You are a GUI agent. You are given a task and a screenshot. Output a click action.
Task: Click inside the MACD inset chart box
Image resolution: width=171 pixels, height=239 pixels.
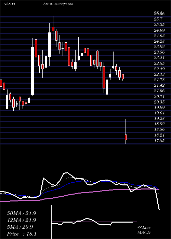tap(94, 222)
